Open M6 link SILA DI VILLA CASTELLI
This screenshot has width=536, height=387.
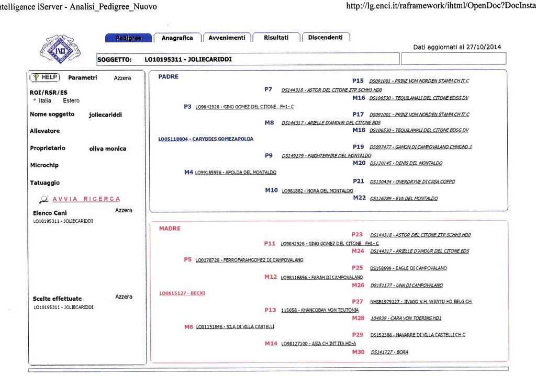235,327
